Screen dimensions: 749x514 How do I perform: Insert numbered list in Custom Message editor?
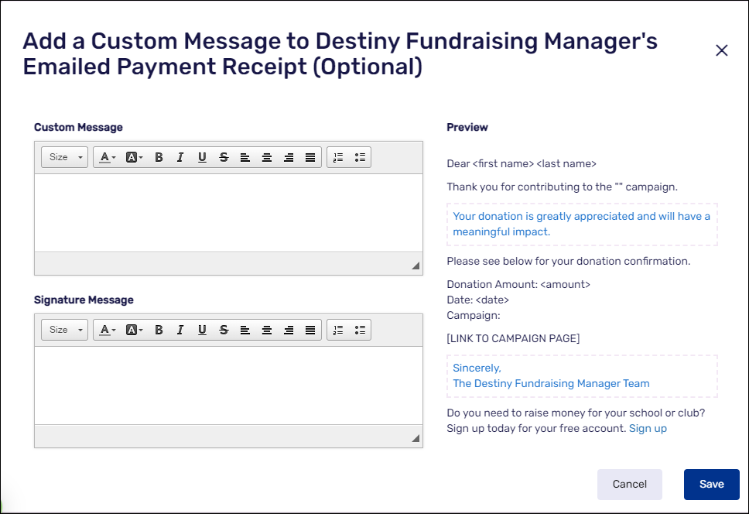tap(338, 157)
